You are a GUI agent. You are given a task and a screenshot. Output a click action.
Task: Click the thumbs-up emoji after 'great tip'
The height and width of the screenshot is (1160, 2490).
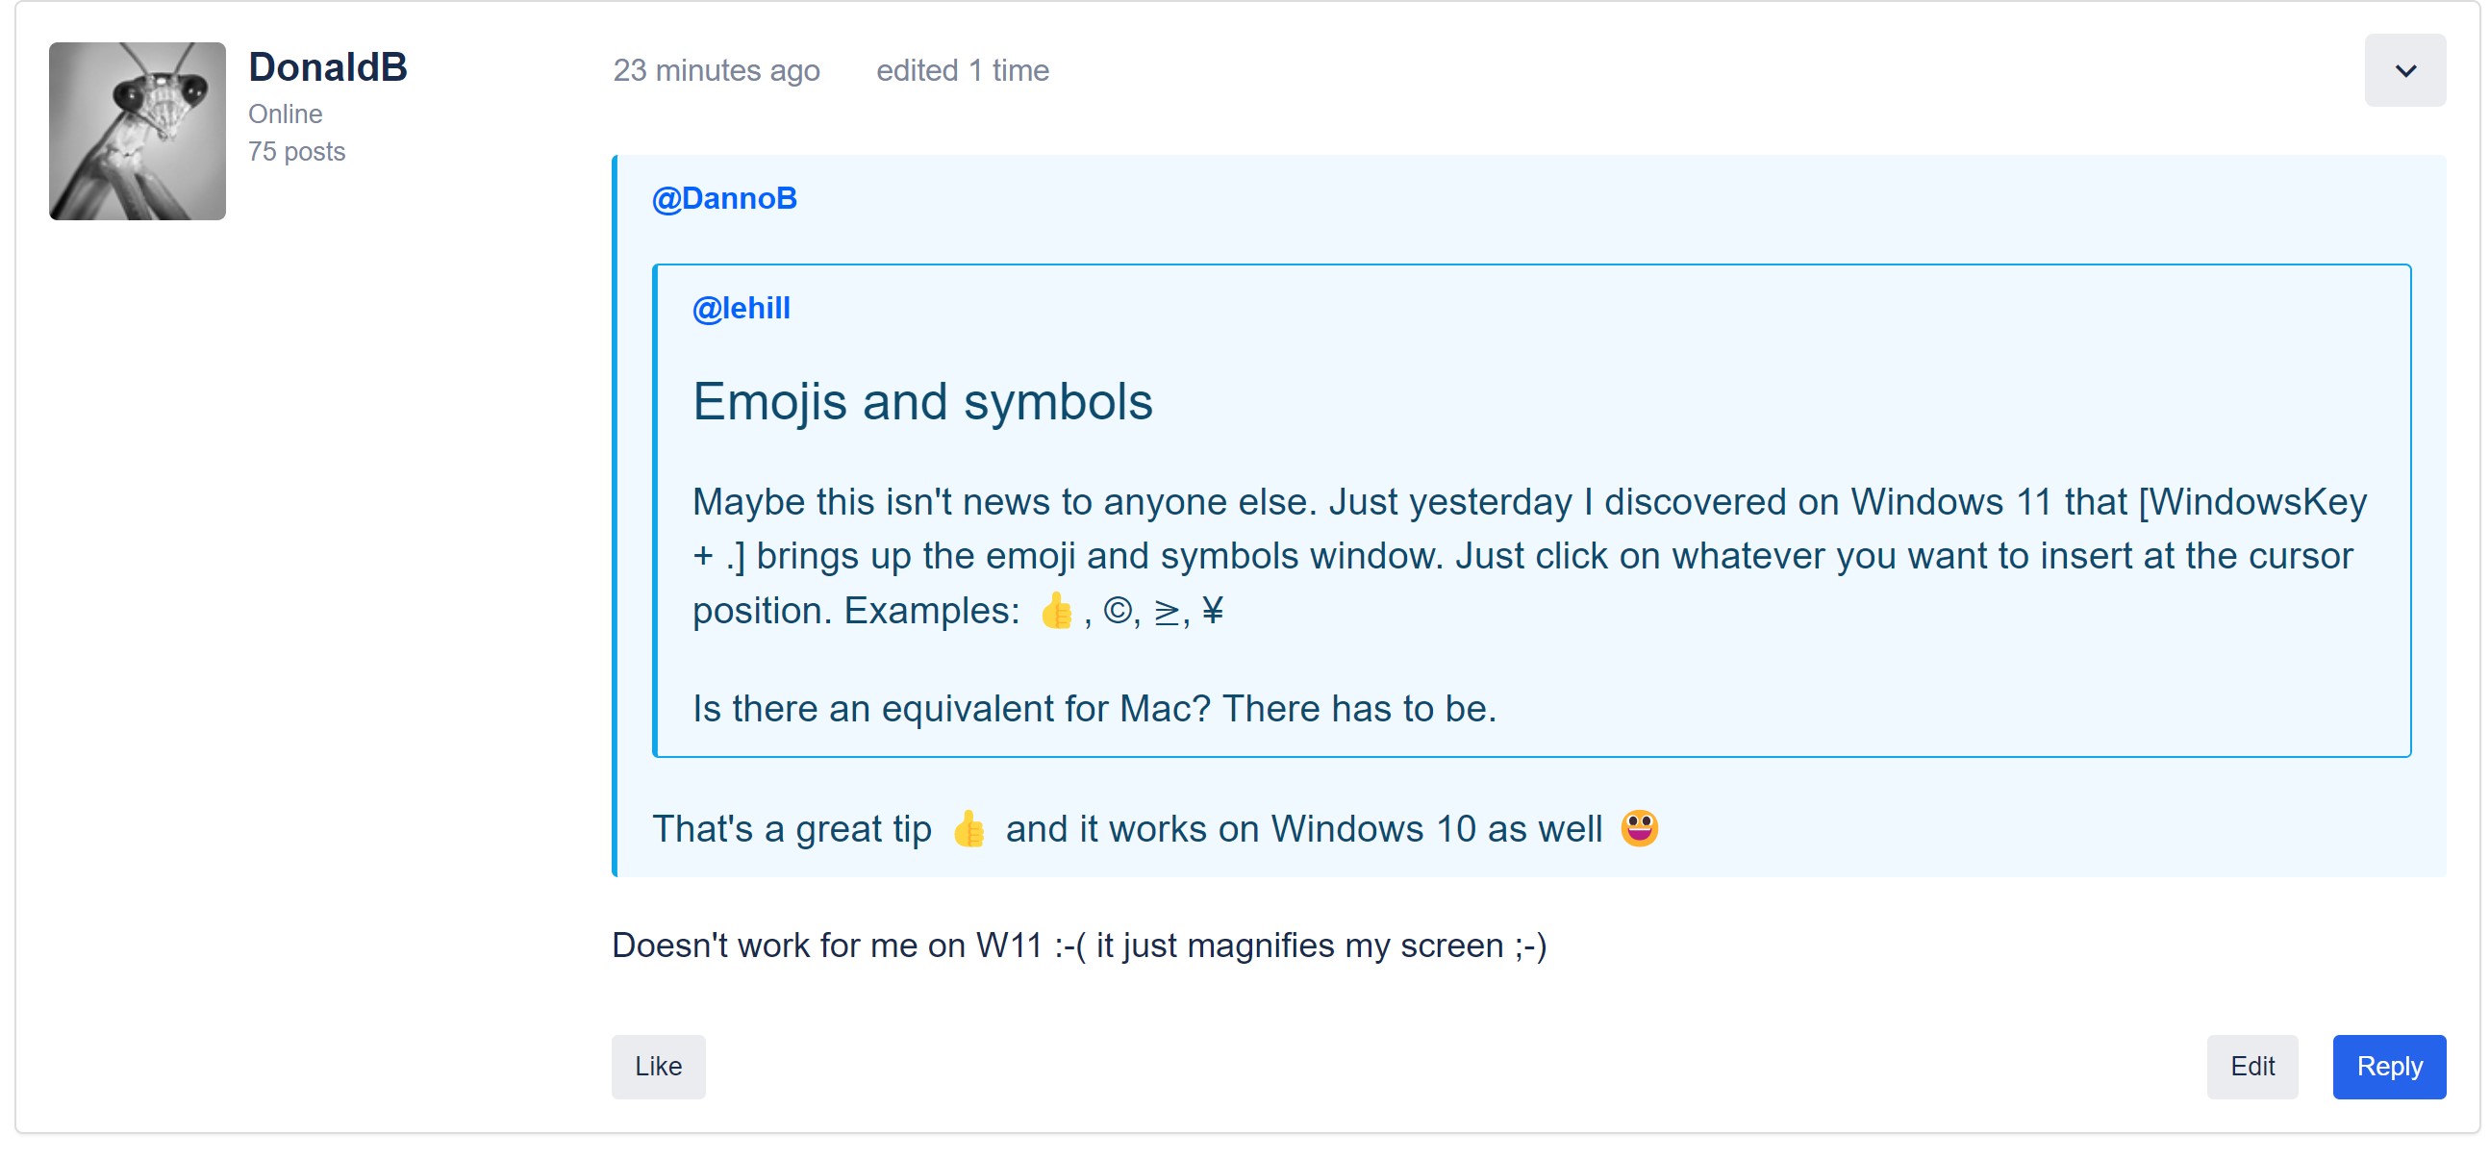click(x=968, y=828)
